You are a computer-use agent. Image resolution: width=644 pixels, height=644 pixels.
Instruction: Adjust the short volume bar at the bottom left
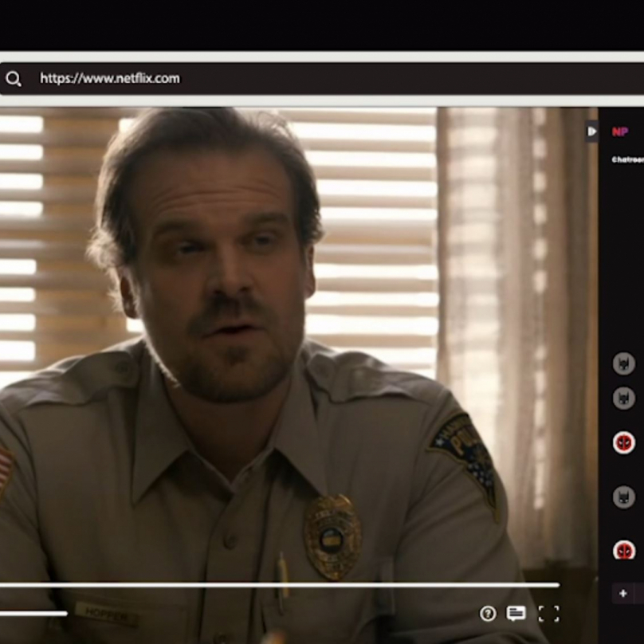point(33,614)
